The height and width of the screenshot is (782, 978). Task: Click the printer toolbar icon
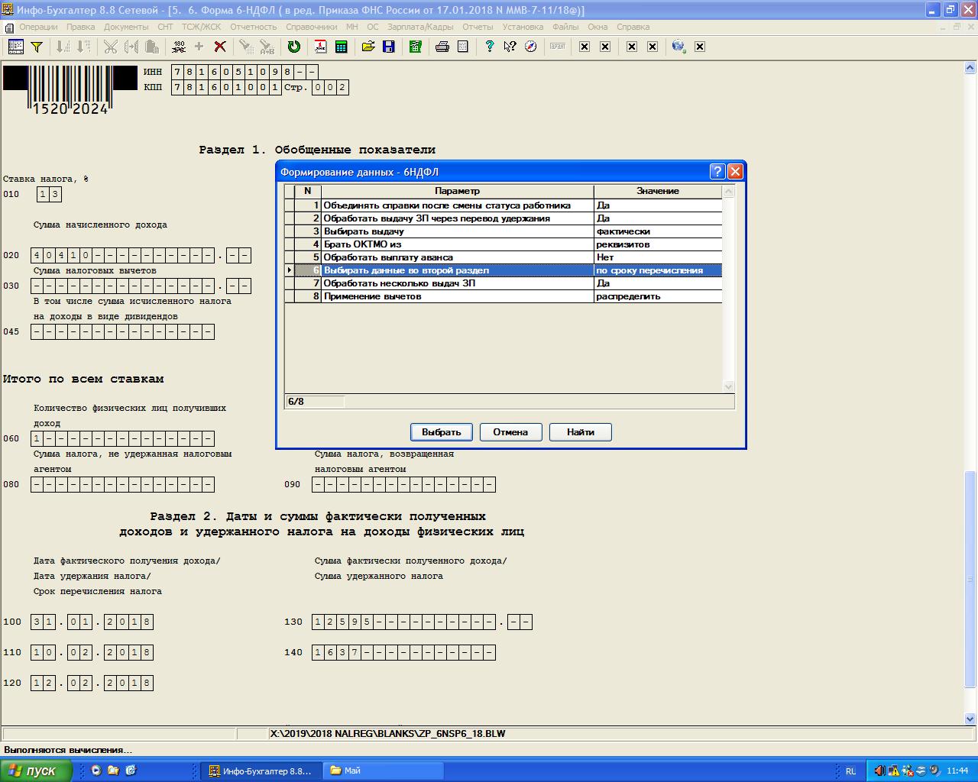coord(442,47)
